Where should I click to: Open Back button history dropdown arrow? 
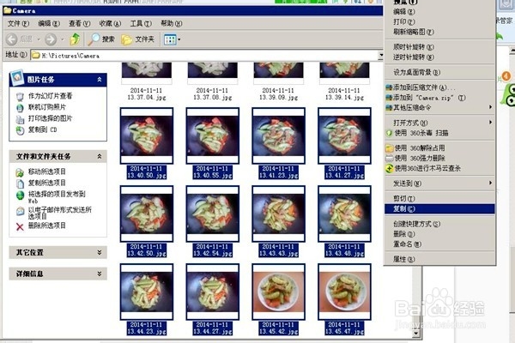click(x=39, y=39)
